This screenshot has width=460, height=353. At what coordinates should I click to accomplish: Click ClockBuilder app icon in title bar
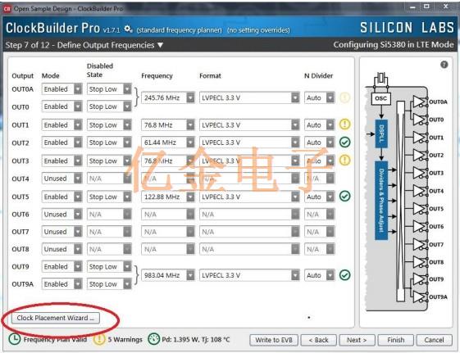tap(7, 9)
